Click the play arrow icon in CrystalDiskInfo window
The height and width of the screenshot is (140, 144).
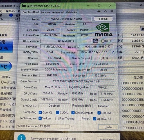[x=142, y=29]
